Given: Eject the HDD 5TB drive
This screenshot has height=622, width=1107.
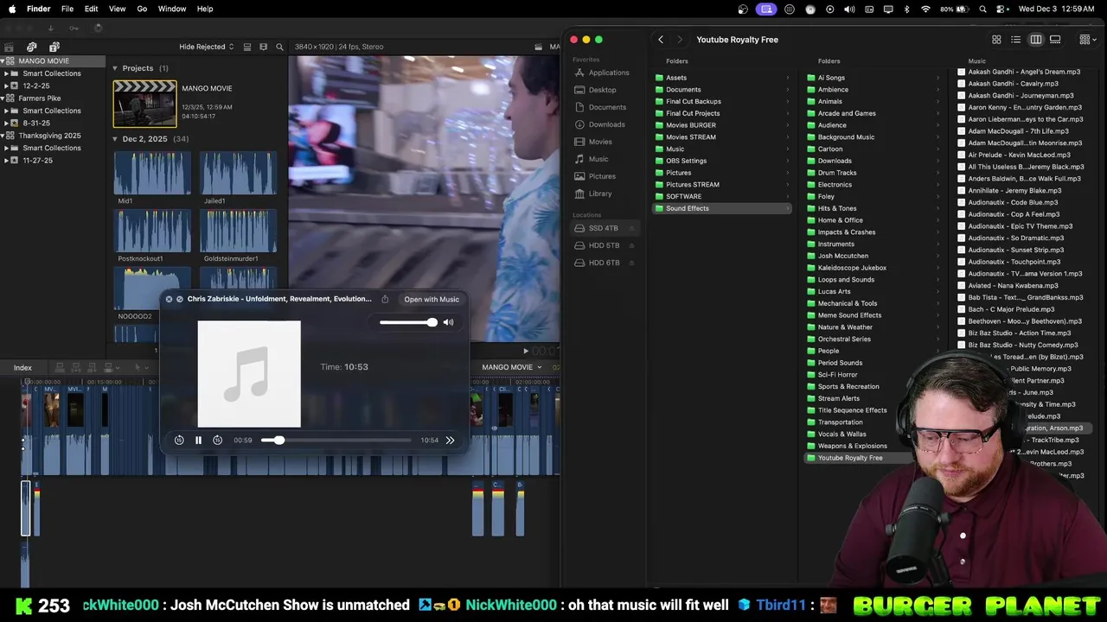Looking at the screenshot, I should pyautogui.click(x=631, y=245).
